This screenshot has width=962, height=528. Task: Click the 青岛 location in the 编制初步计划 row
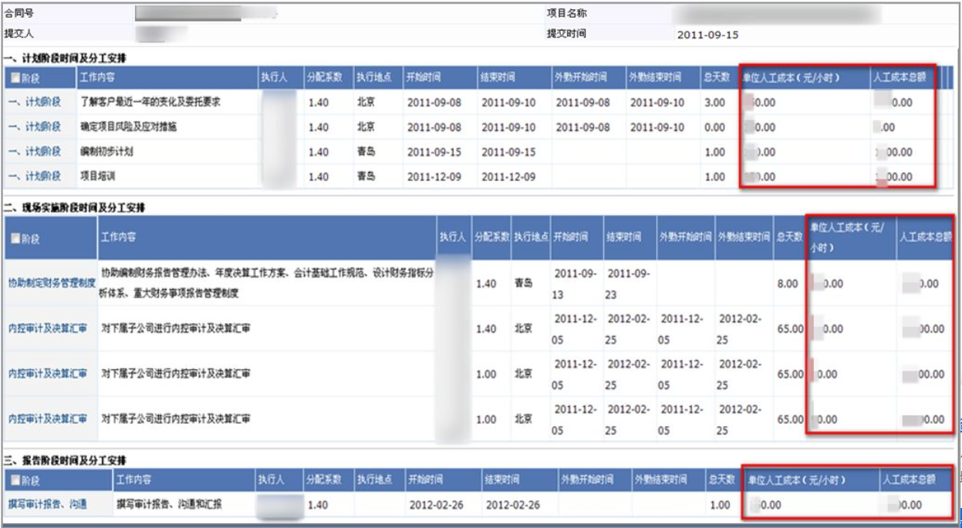366,152
